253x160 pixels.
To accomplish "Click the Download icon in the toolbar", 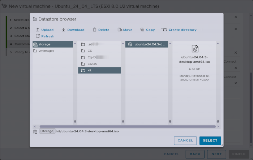I will point(64,30).
